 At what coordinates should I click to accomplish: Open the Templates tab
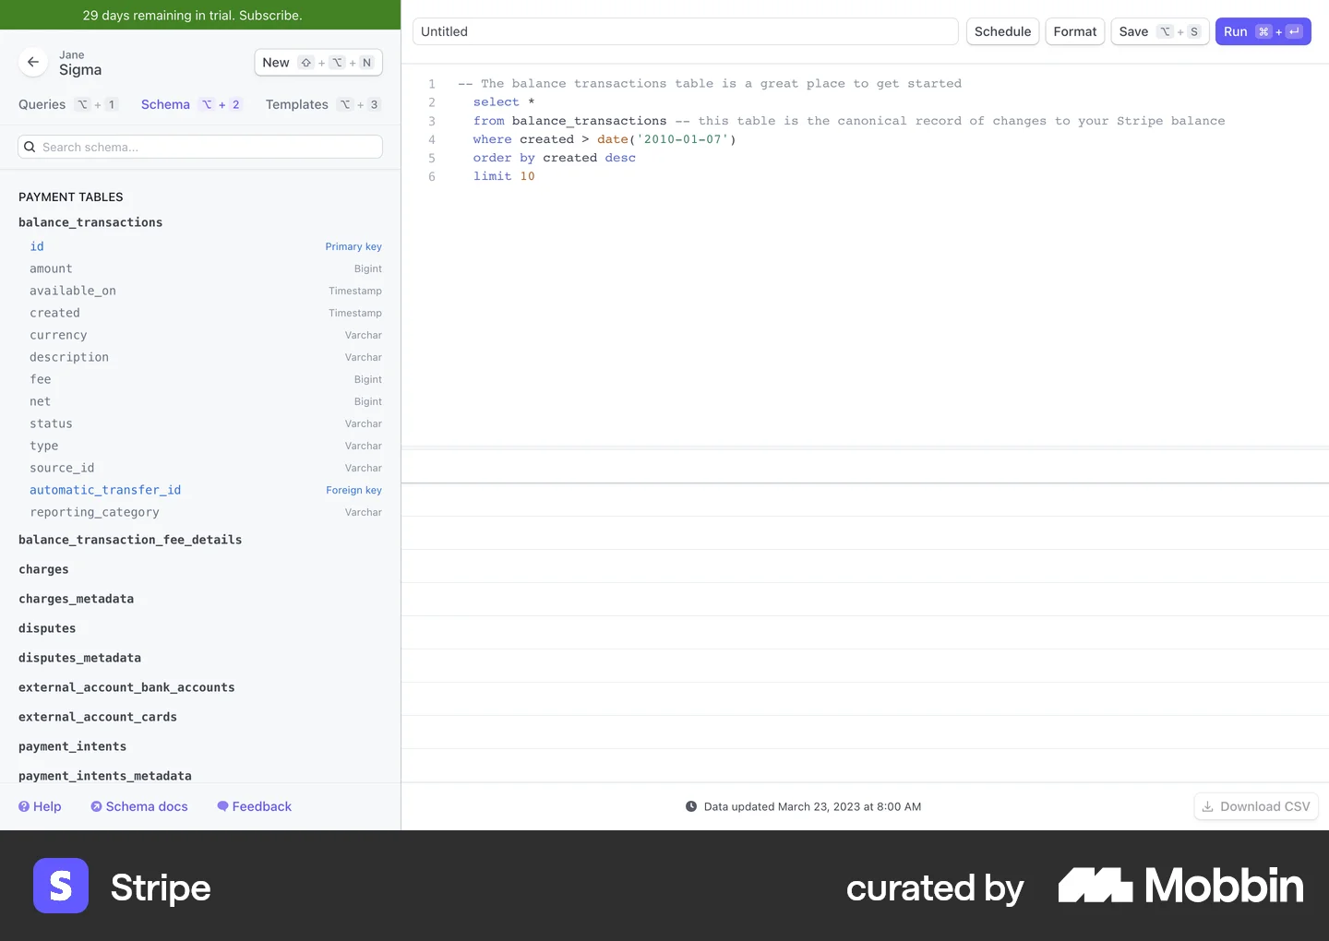(x=323, y=104)
